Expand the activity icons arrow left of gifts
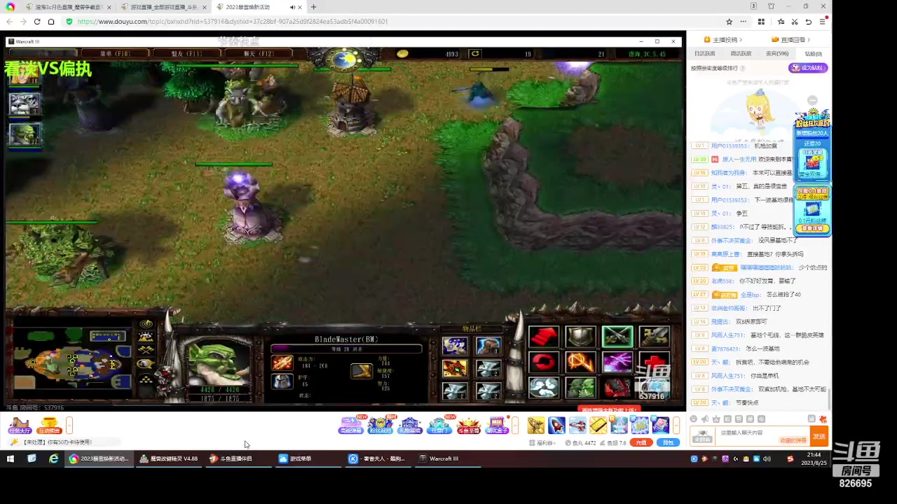This screenshot has height=504, width=897. click(515, 426)
